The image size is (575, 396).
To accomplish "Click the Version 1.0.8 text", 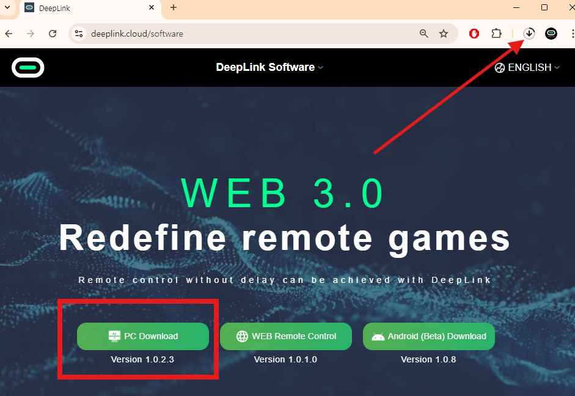I will coord(428,360).
